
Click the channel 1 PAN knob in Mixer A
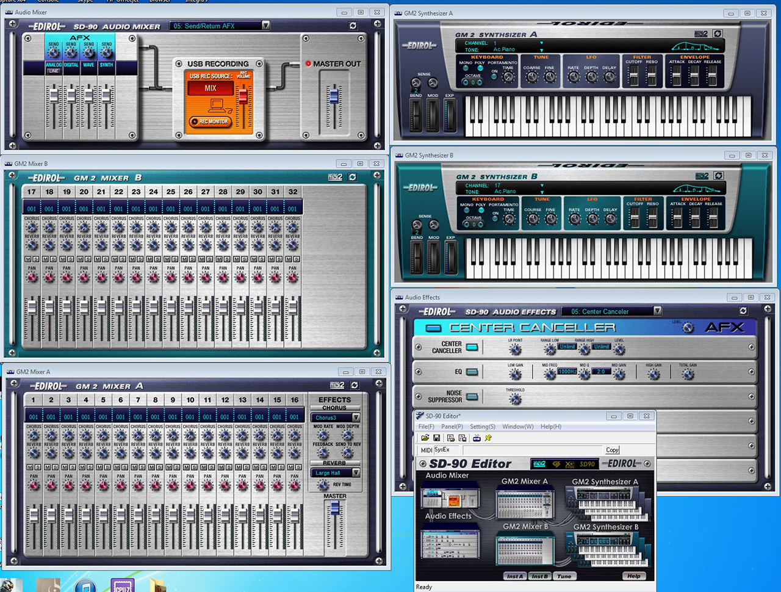point(34,486)
